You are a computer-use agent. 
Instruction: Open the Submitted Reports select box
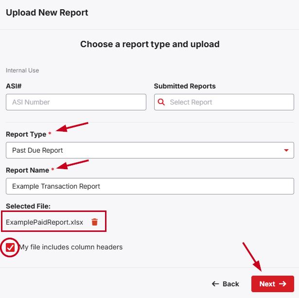tap(229, 102)
